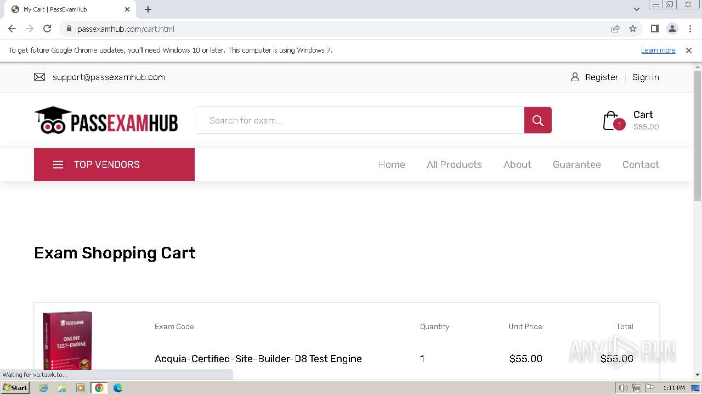Screen dimensions: 702x395
Task: Click the Sign in link
Action: coord(646,77)
